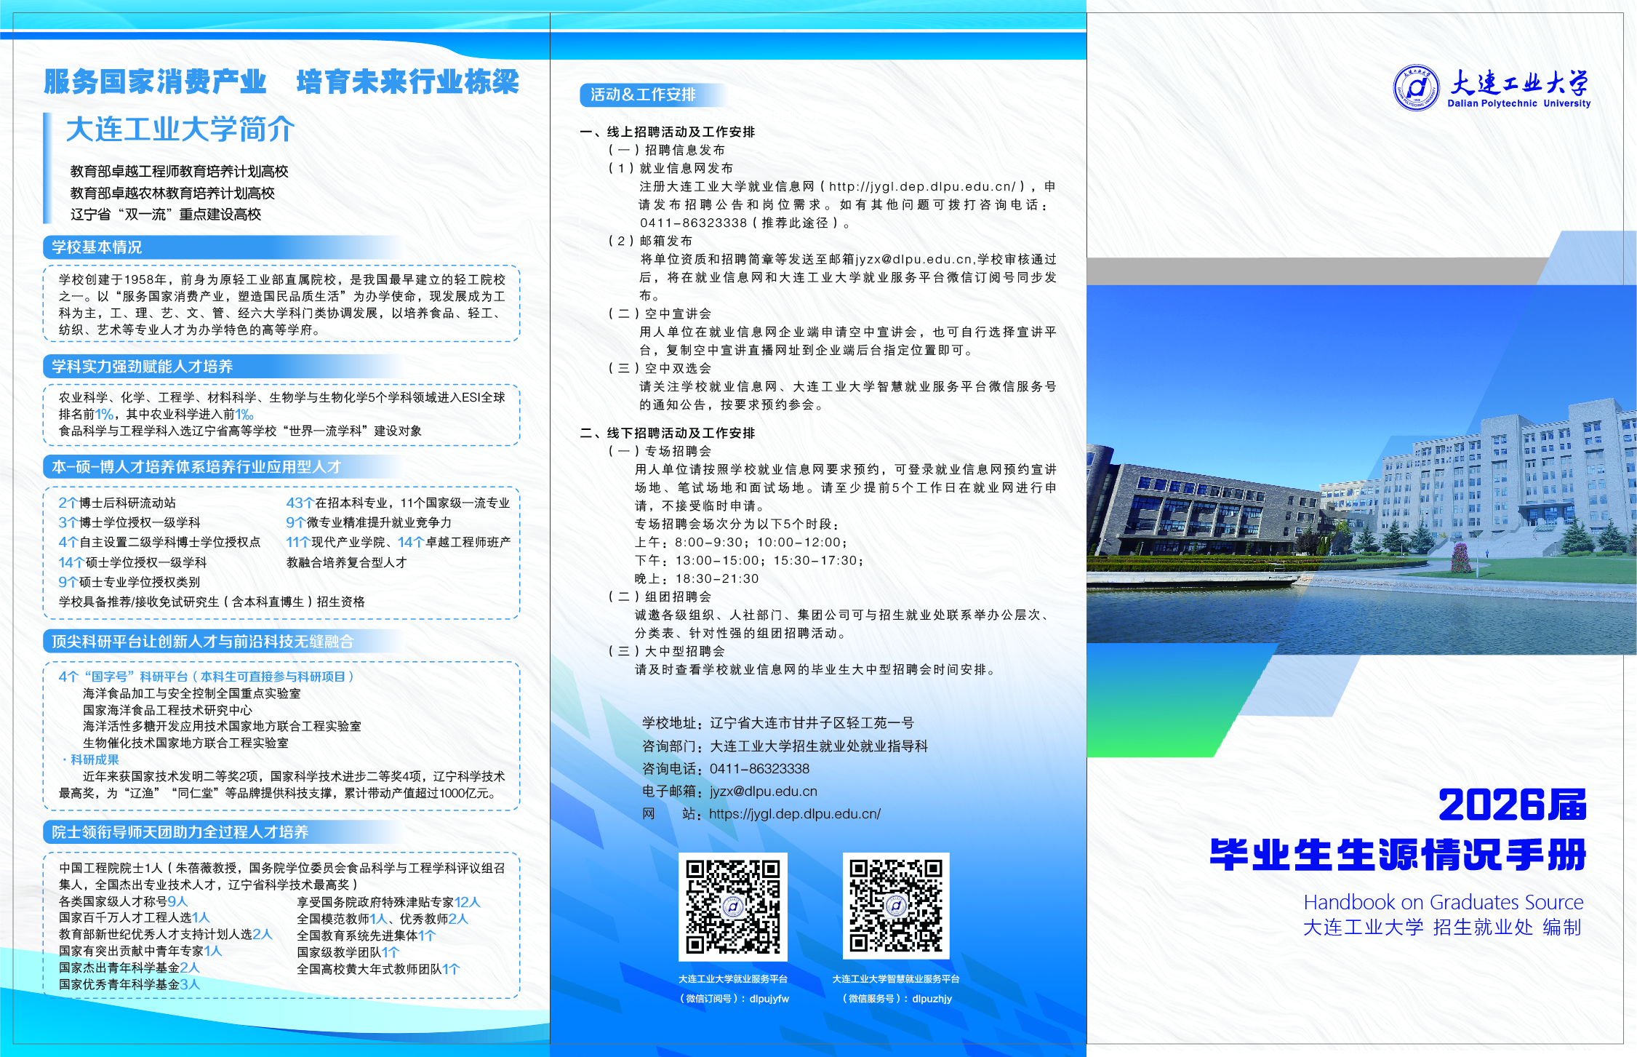
Task: Click the left QR code for dlpujyfw
Action: pos(733,906)
